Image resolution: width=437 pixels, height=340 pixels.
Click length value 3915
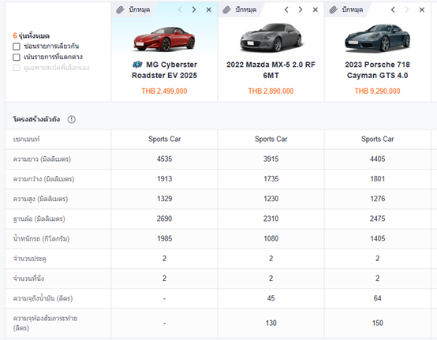(271, 159)
